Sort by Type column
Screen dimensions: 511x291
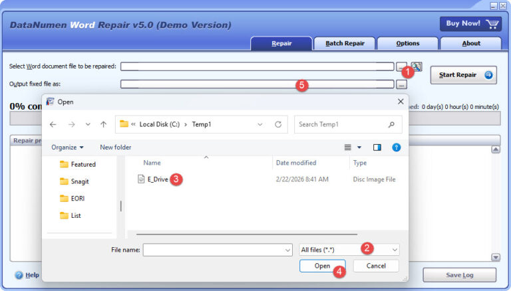pyautogui.click(x=360, y=163)
